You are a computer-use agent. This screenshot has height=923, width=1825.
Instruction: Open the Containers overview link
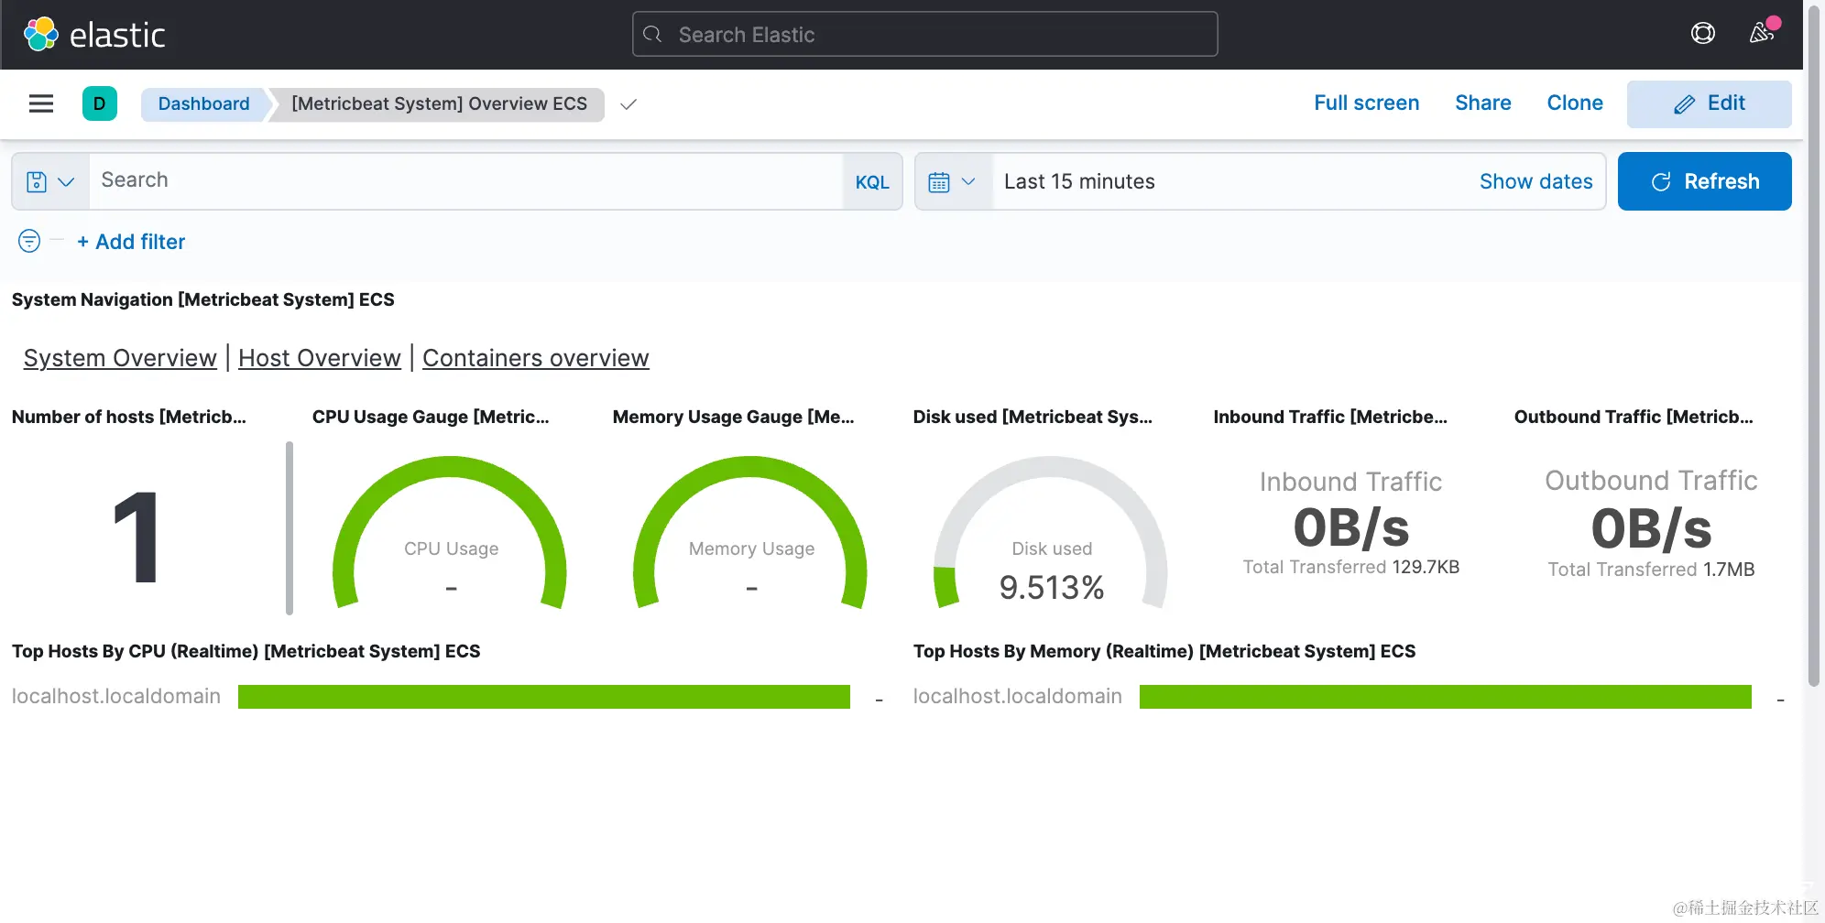tap(536, 358)
